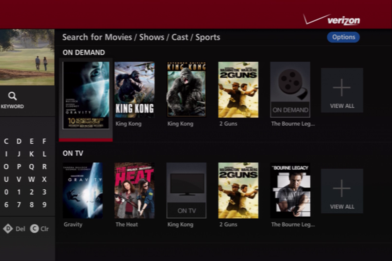
Task: Open the first King Kong On Demand poster
Action: 135,89
